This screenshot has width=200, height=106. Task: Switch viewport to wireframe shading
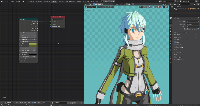[156, 7]
